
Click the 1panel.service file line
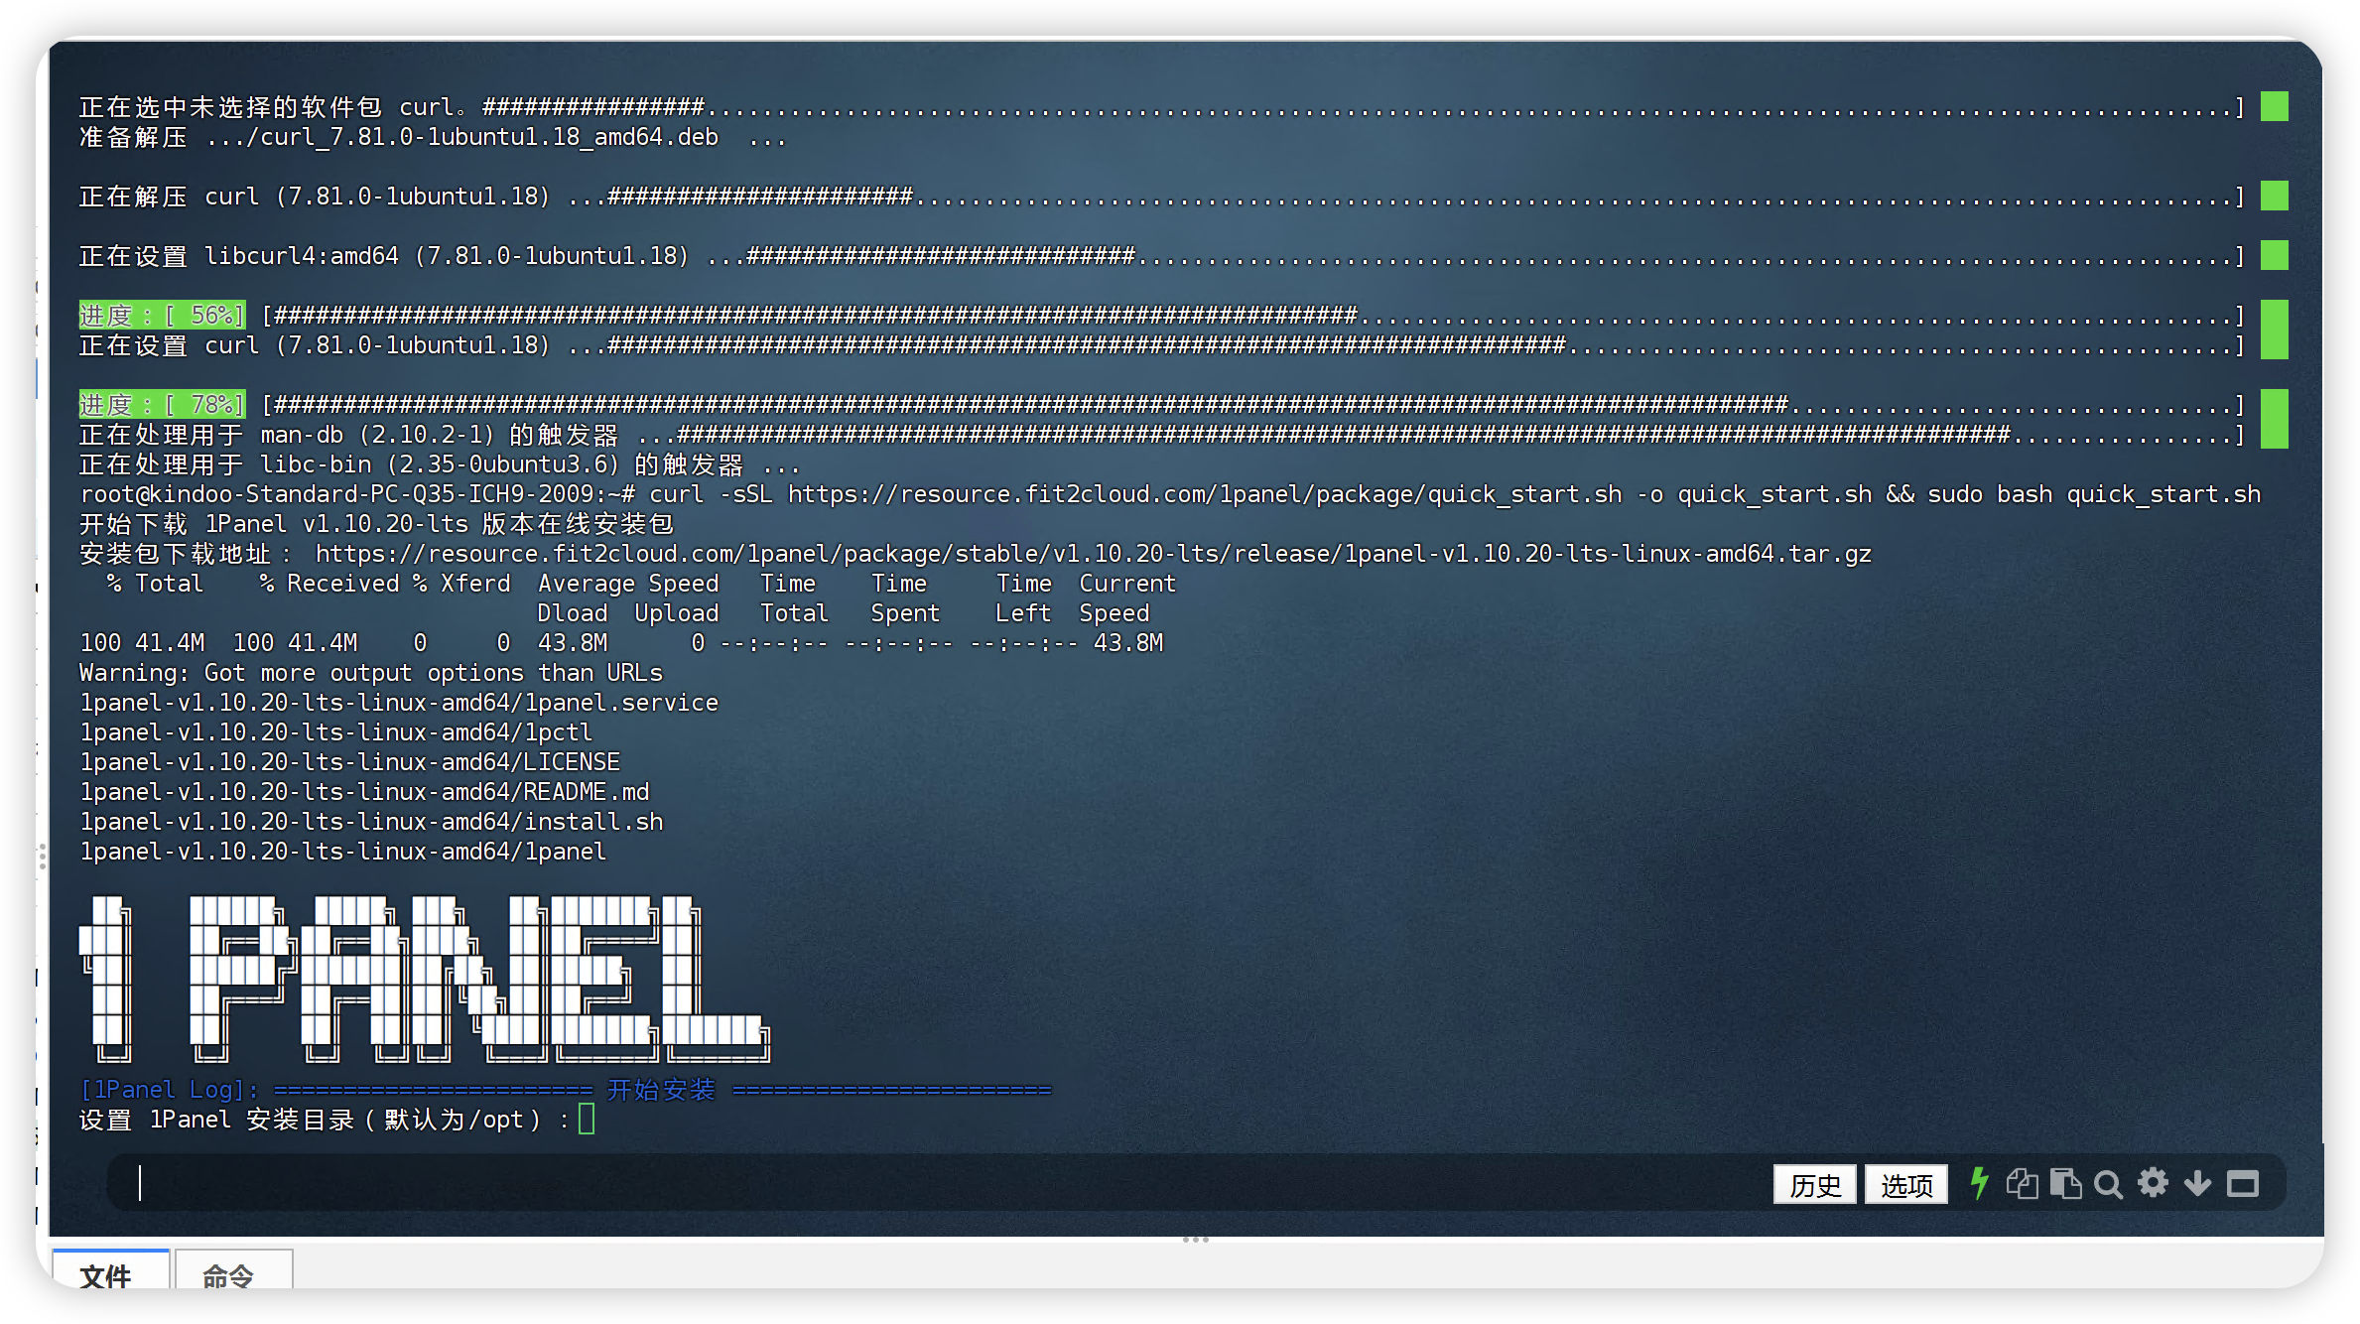[399, 703]
